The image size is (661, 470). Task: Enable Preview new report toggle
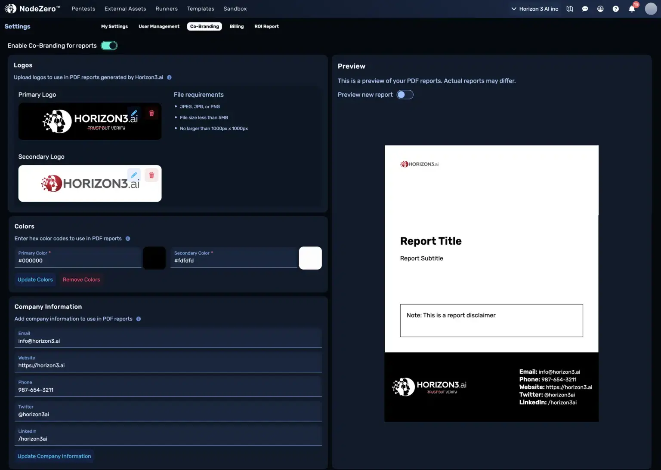coord(405,95)
